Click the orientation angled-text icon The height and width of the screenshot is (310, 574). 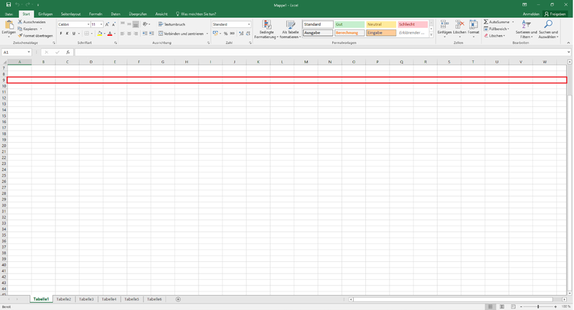pos(146,24)
